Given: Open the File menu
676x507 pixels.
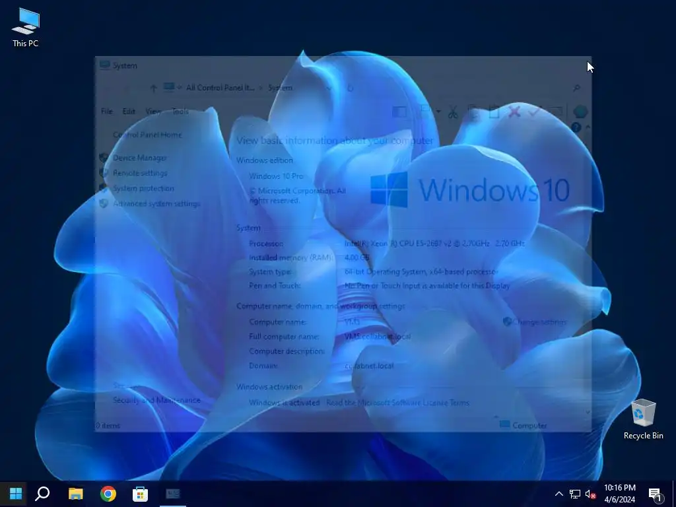Looking at the screenshot, I should [x=106, y=111].
